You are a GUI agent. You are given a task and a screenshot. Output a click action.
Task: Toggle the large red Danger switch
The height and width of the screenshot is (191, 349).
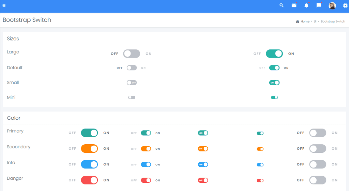tap(89, 180)
